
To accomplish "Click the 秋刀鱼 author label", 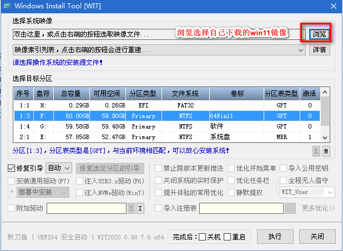I will (18, 237).
